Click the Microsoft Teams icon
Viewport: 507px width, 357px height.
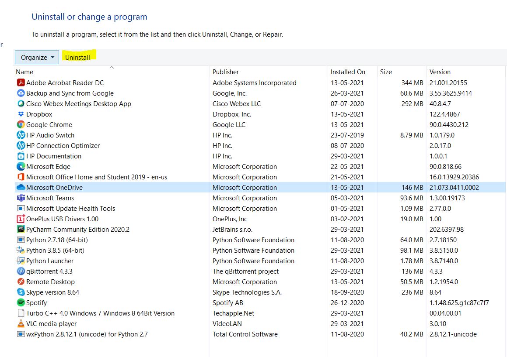(21, 198)
